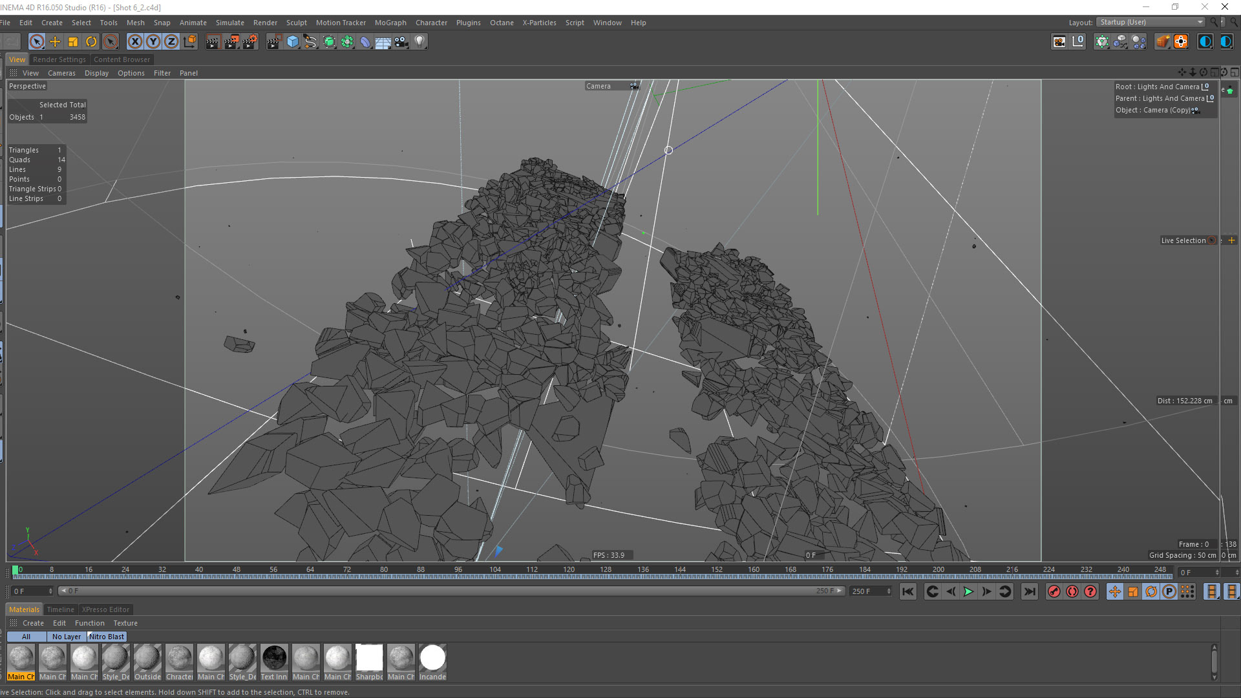The image size is (1241, 698).
Task: Open the Layout dropdown
Action: pos(1151,22)
